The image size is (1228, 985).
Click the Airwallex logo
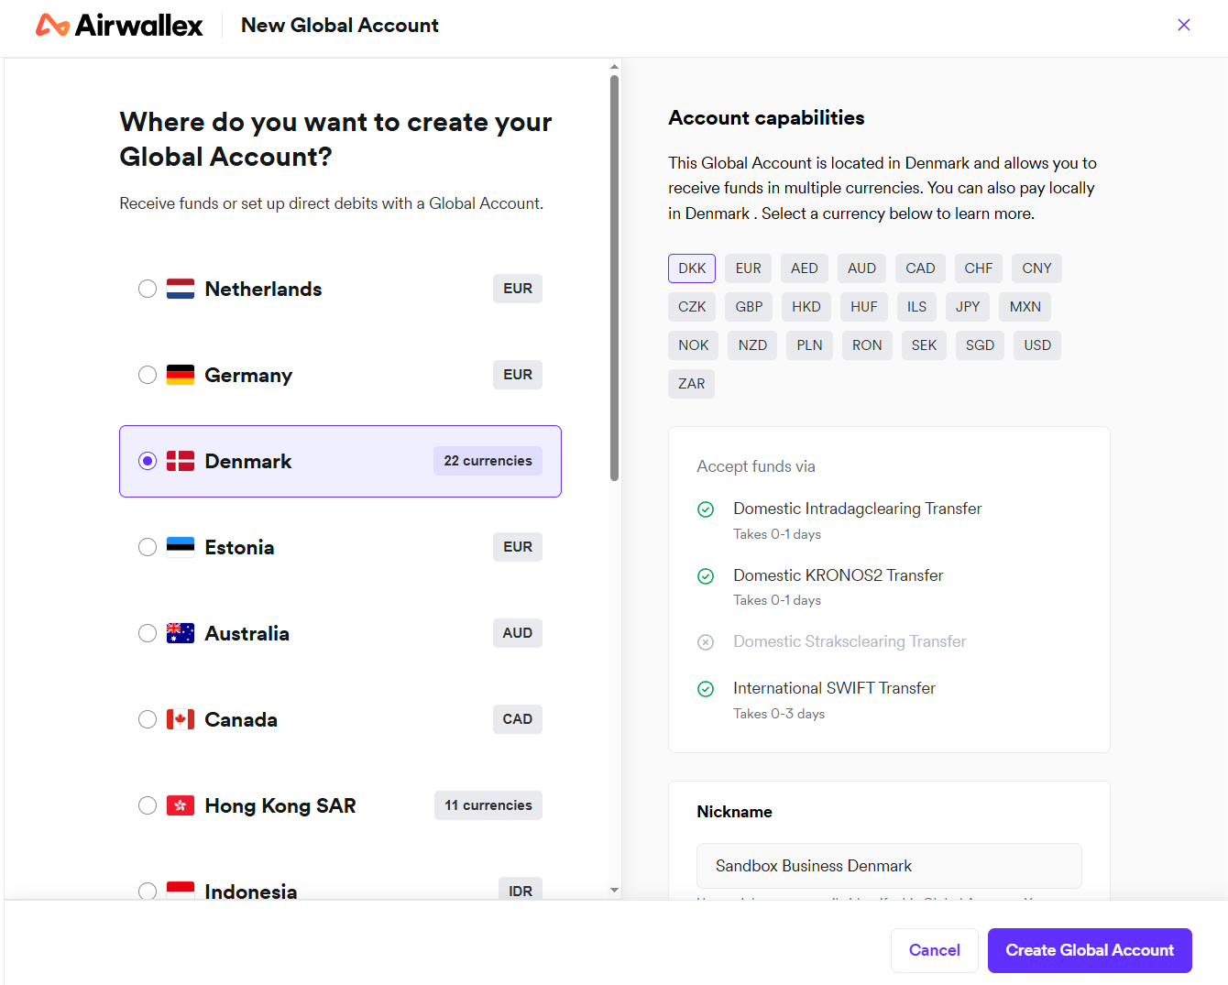click(x=118, y=26)
